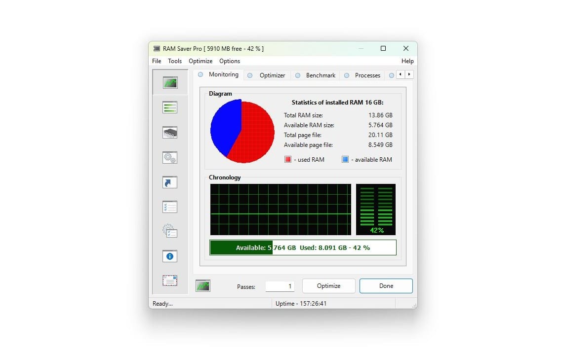This screenshot has width=564, height=352.
Task: Switch to the Monitoring tab
Action: click(218, 74)
